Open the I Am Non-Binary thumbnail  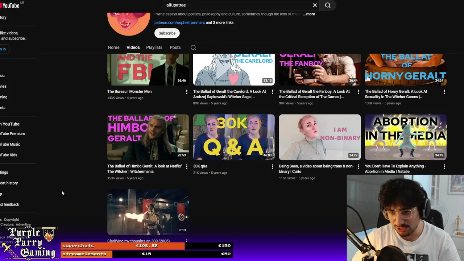[x=320, y=137]
